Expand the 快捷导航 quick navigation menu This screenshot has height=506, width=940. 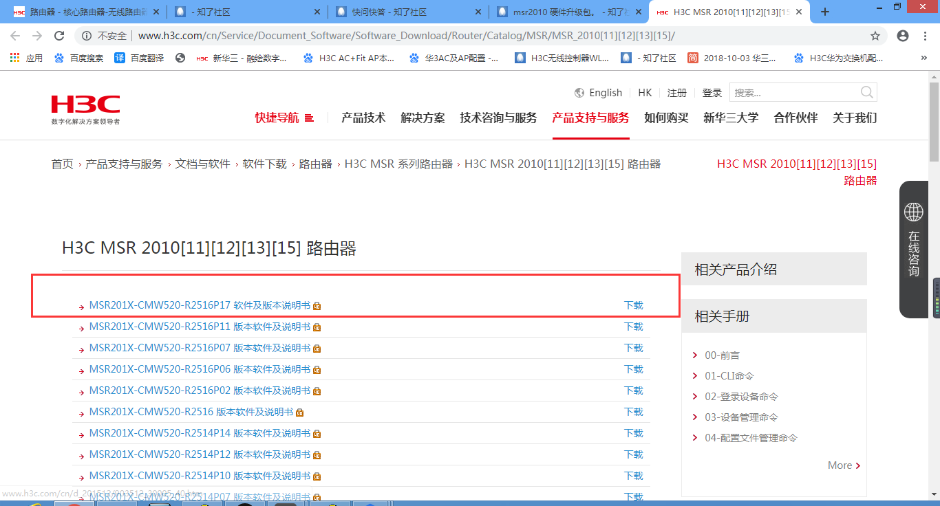(284, 118)
